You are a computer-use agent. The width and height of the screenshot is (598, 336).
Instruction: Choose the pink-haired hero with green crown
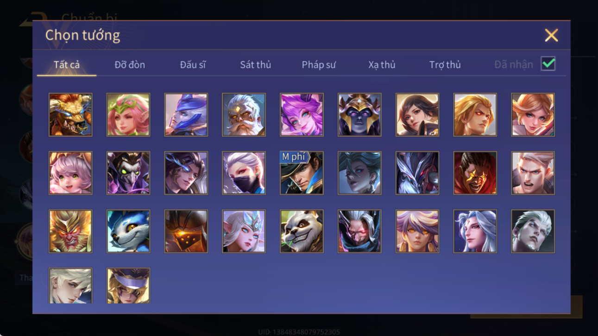coord(128,114)
